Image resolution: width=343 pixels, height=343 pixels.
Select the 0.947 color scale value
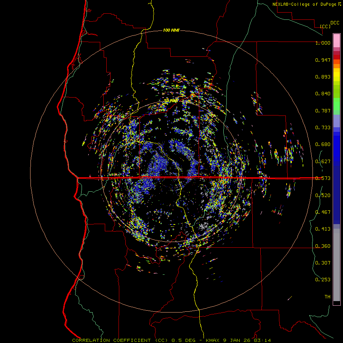click(323, 60)
